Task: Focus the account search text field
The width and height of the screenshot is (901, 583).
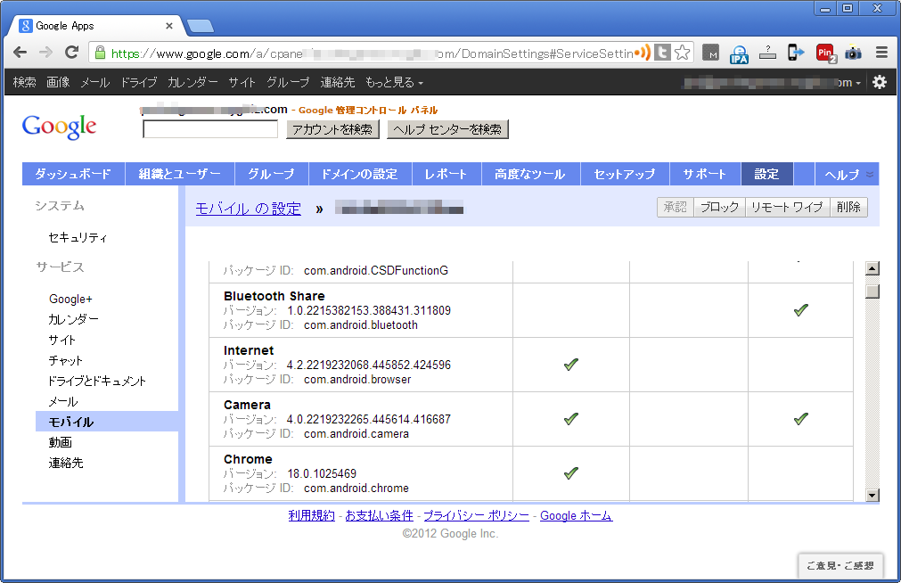Action: [x=210, y=129]
